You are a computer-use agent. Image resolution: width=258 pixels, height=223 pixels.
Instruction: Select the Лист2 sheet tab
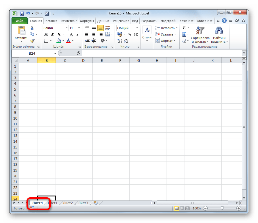[x=68, y=203]
